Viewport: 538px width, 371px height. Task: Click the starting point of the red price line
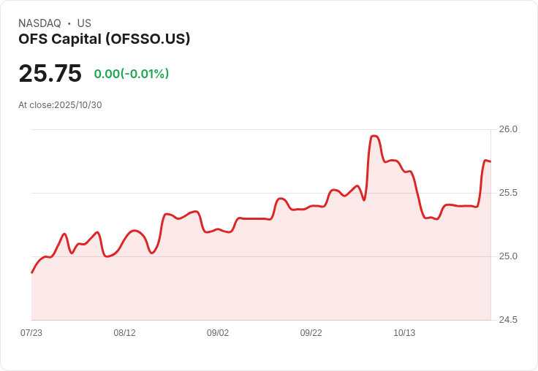(x=32, y=272)
